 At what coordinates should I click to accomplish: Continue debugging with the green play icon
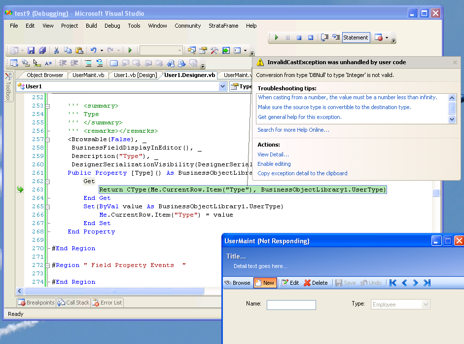tap(277, 38)
